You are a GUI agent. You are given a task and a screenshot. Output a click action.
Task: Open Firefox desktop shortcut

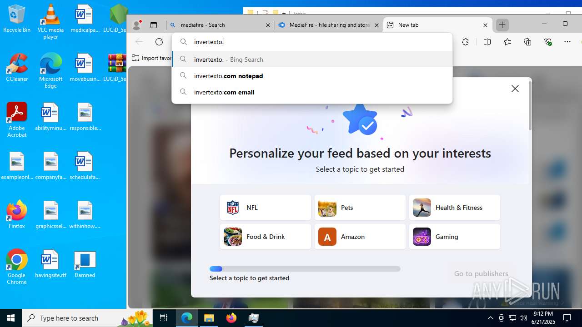pyautogui.click(x=17, y=214)
